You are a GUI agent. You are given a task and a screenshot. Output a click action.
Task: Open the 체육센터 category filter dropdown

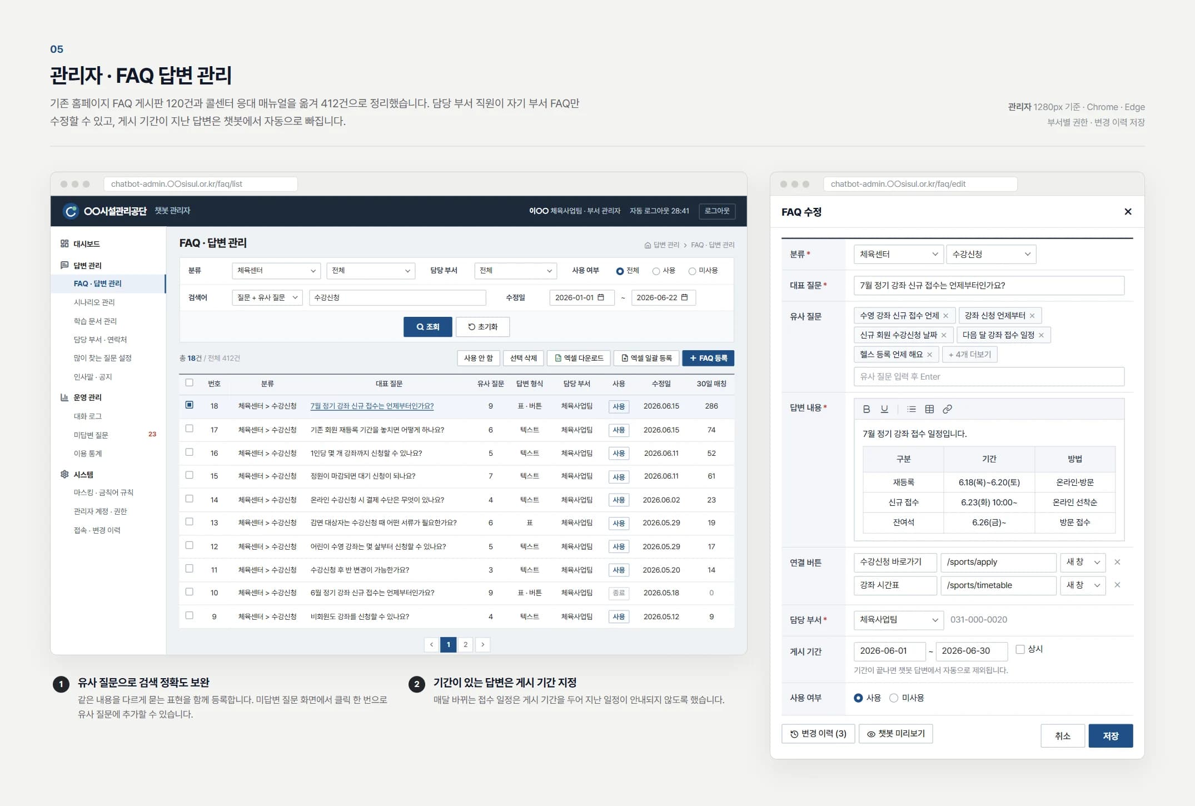pos(276,271)
